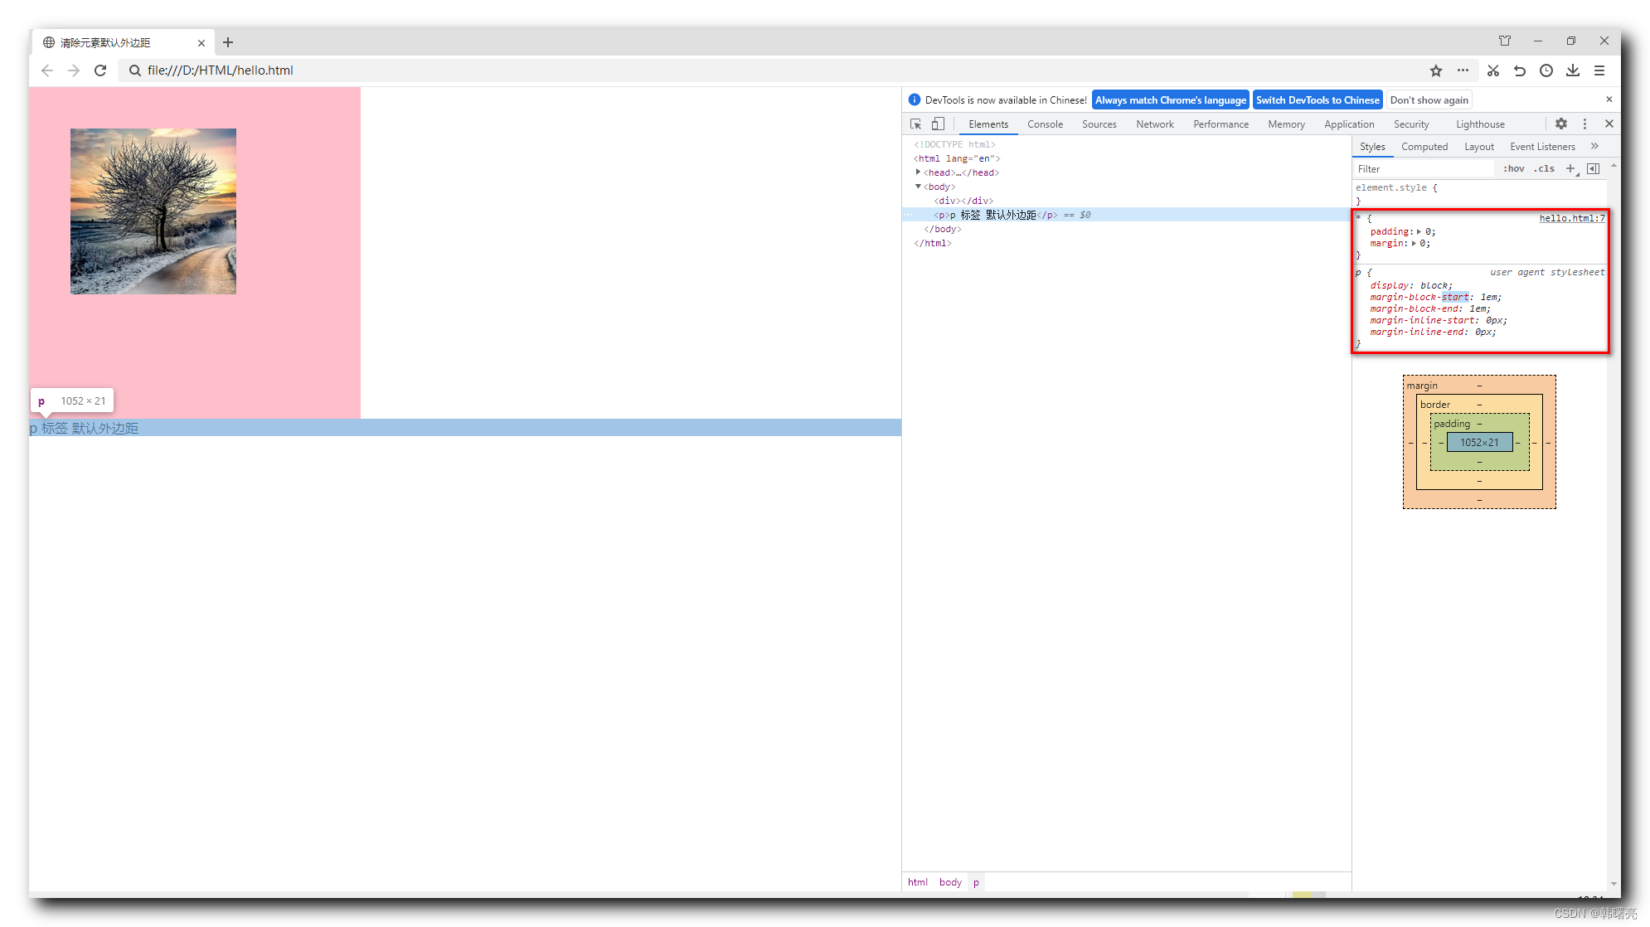1650x927 pixels.
Task: Click the Always match Chrome's language button
Action: click(x=1171, y=99)
